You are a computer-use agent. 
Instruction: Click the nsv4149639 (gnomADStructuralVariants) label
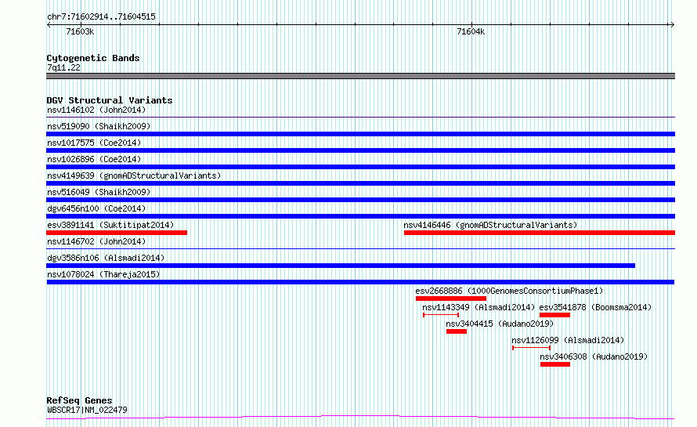coord(134,176)
